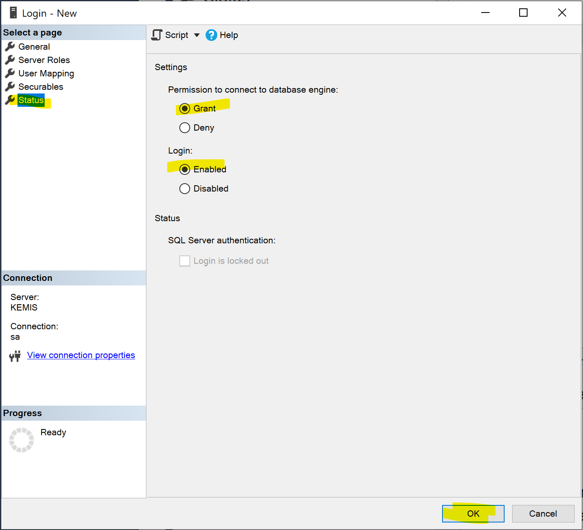The width and height of the screenshot is (583, 530).
Task: Click the Progress ready spinner indicator
Action: tap(22, 440)
